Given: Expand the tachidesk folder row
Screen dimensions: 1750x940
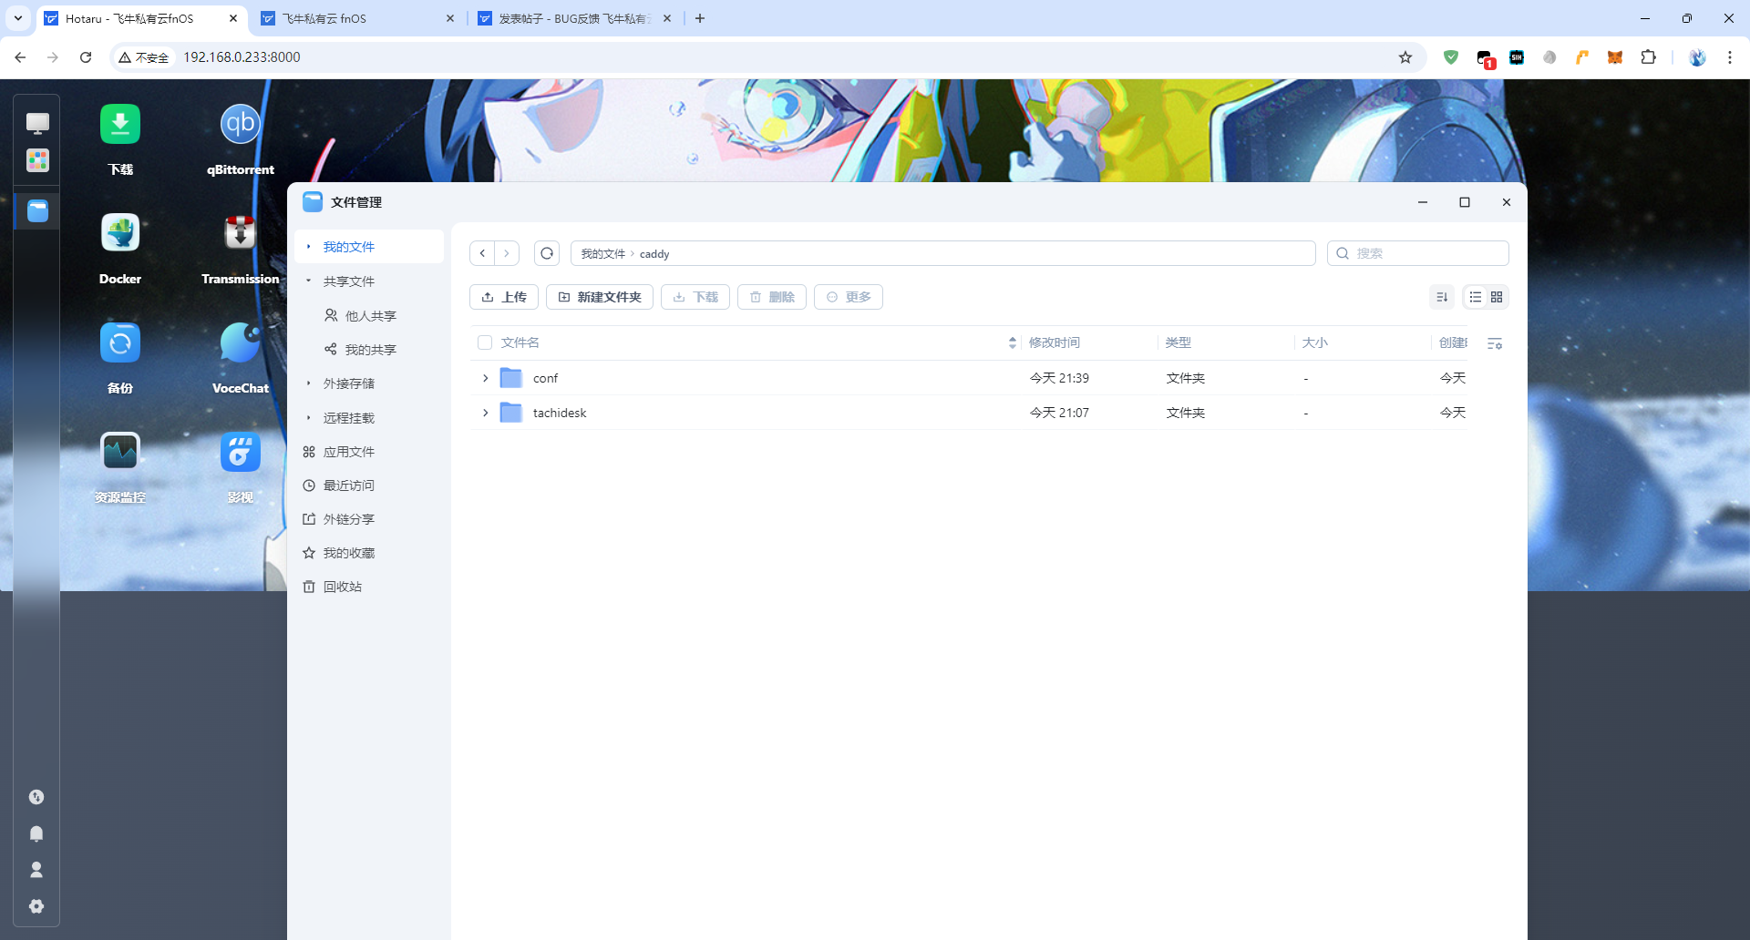Looking at the screenshot, I should click(486, 413).
